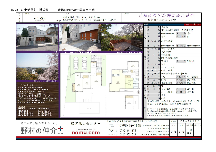
Task: Click the LDK room on second floor plan
Action: coord(118,82)
